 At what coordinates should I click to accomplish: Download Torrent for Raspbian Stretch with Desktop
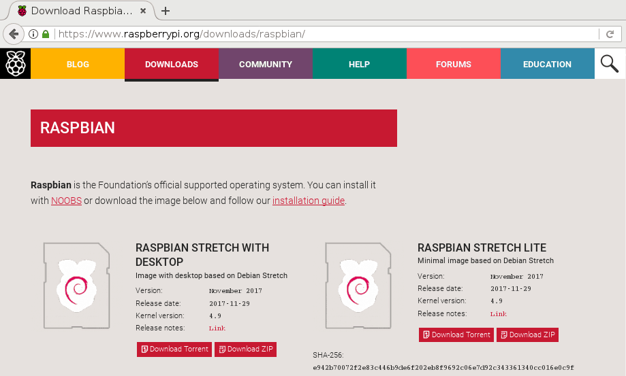pyautogui.click(x=174, y=349)
